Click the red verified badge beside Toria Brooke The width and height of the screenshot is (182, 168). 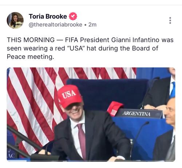(73, 16)
